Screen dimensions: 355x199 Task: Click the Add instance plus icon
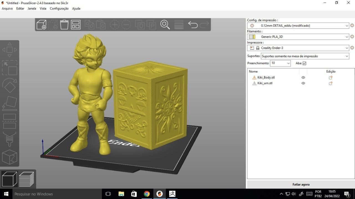click(x=115, y=25)
